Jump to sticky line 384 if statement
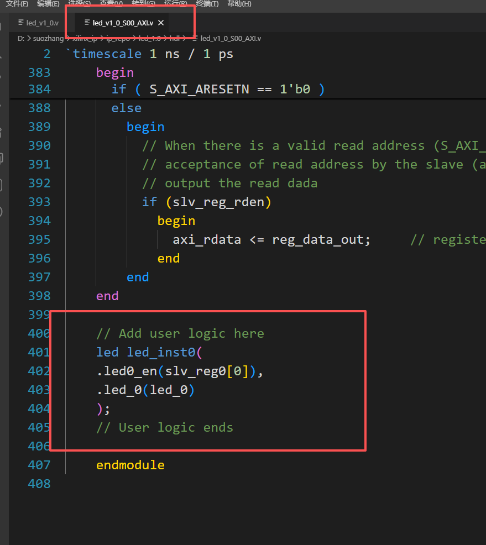This screenshot has height=545, width=486. point(218,90)
